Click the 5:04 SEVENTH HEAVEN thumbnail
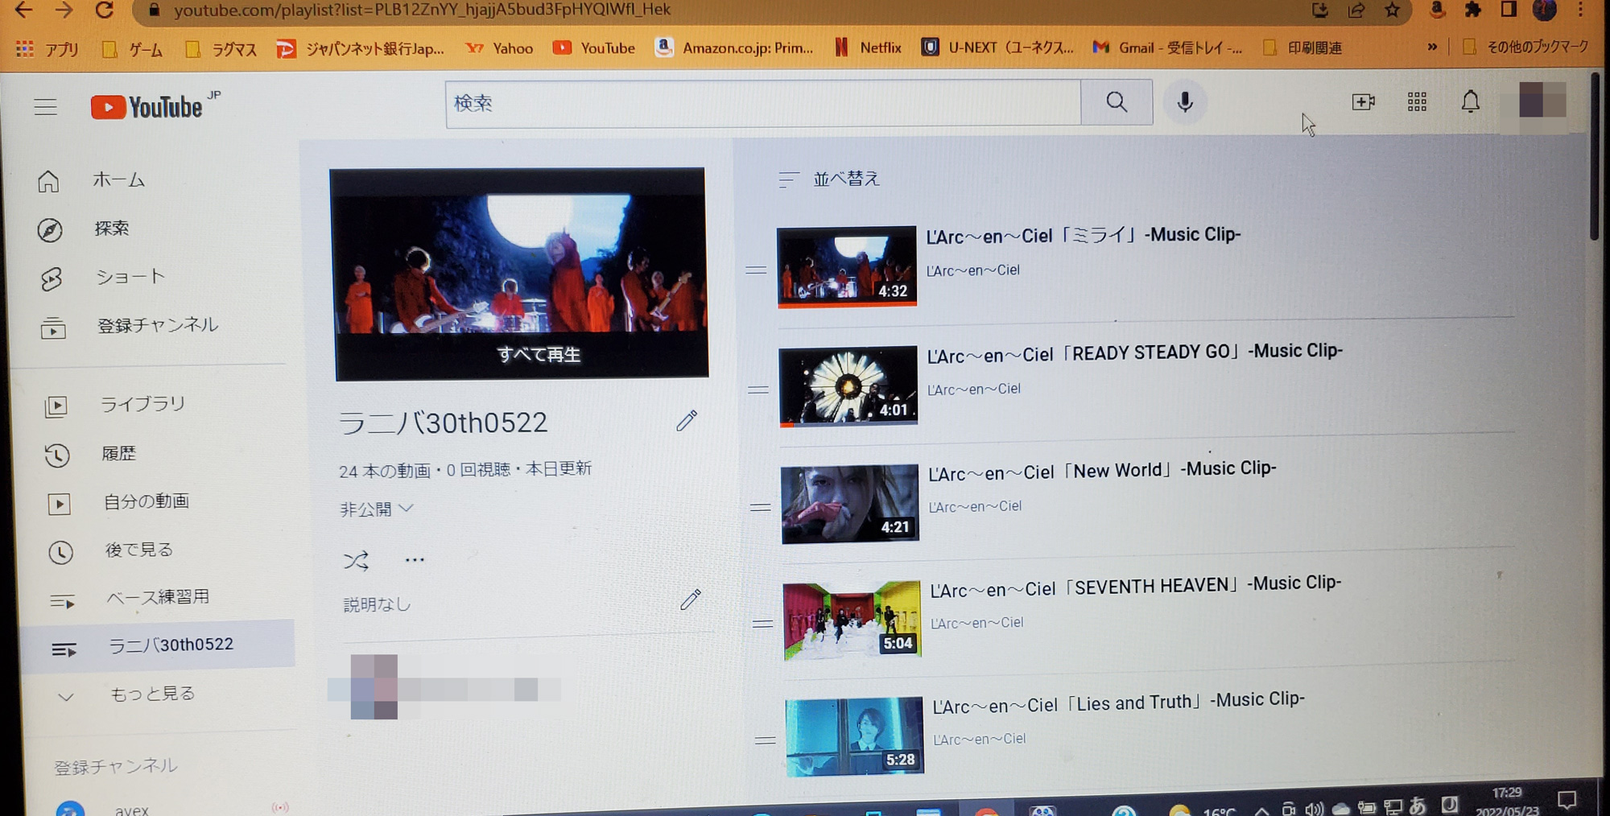Image resolution: width=1610 pixels, height=816 pixels. [x=852, y=620]
